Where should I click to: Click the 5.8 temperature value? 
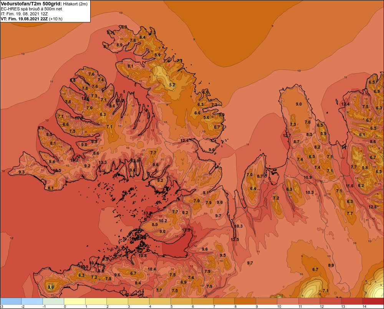click(x=365, y=168)
